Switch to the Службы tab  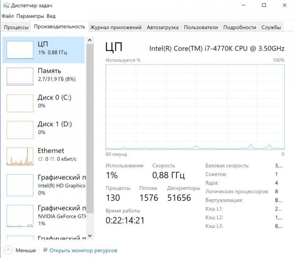tap(271, 28)
